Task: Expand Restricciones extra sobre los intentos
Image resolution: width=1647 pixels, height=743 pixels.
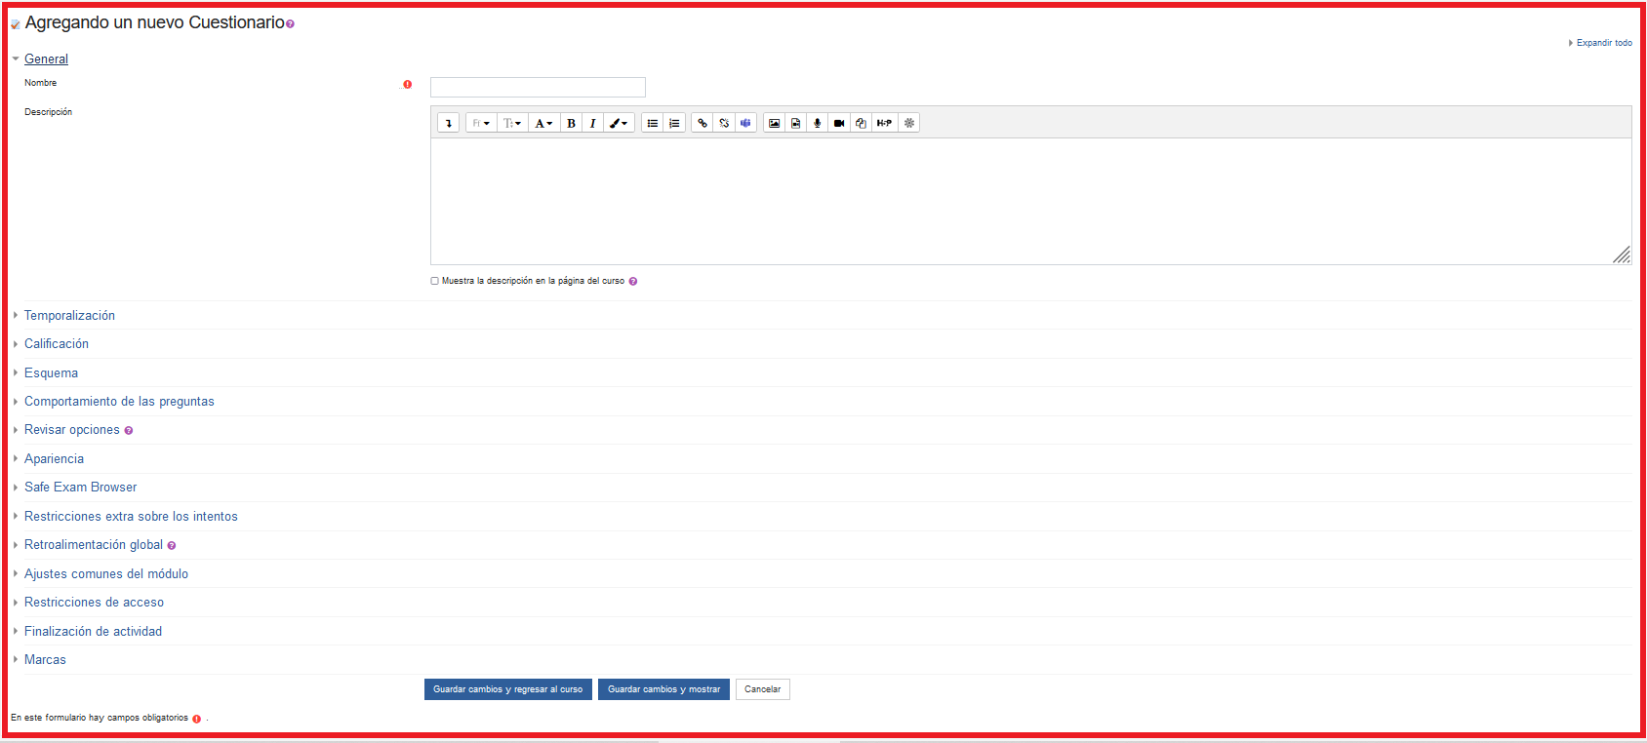Action: [x=131, y=517]
